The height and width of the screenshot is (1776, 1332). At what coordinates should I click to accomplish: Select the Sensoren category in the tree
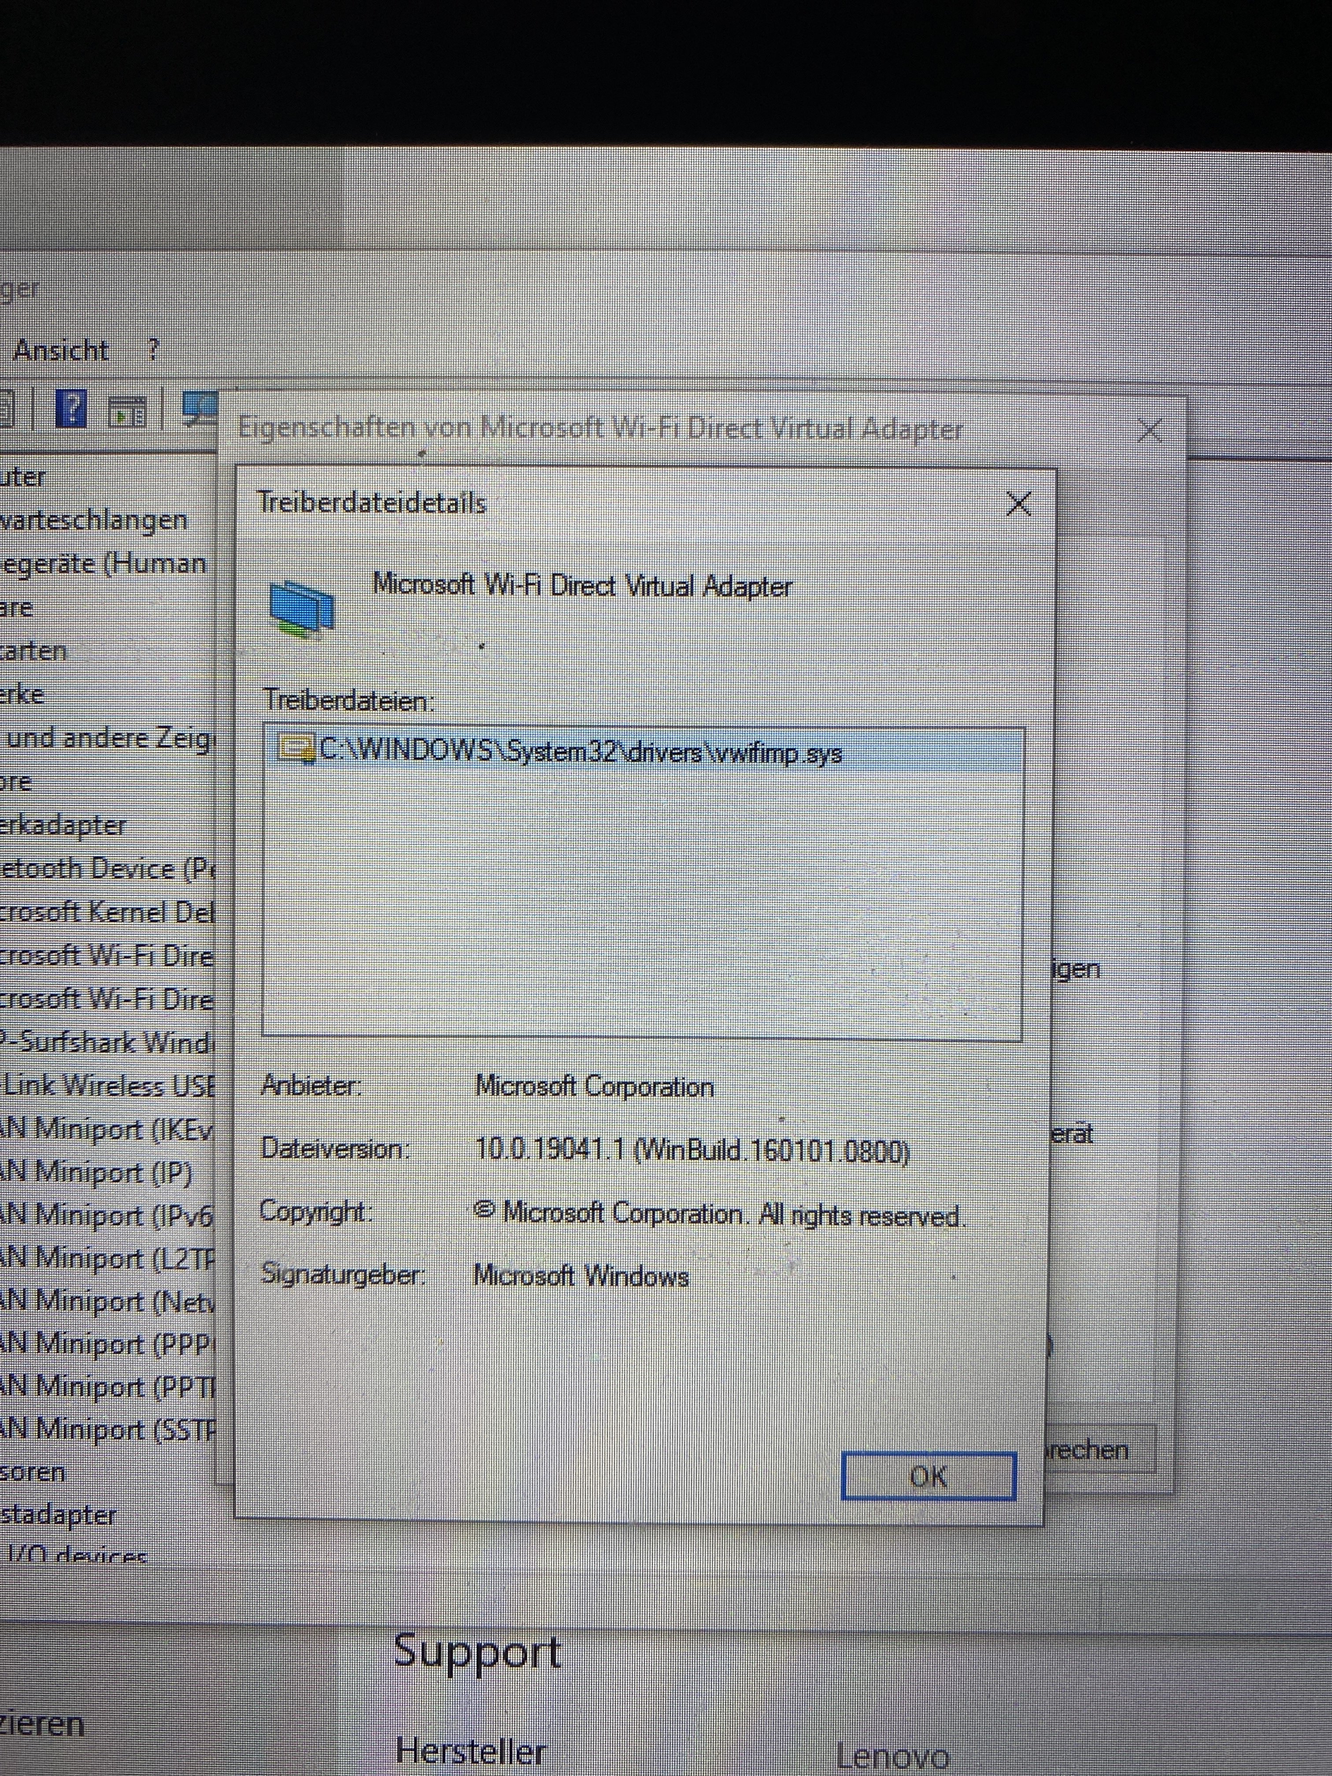point(32,1473)
